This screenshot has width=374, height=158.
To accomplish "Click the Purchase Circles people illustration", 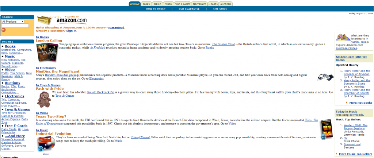I will point(343,38).
